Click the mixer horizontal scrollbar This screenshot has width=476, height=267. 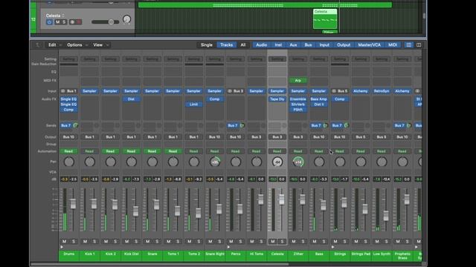pyautogui.click(x=159, y=264)
